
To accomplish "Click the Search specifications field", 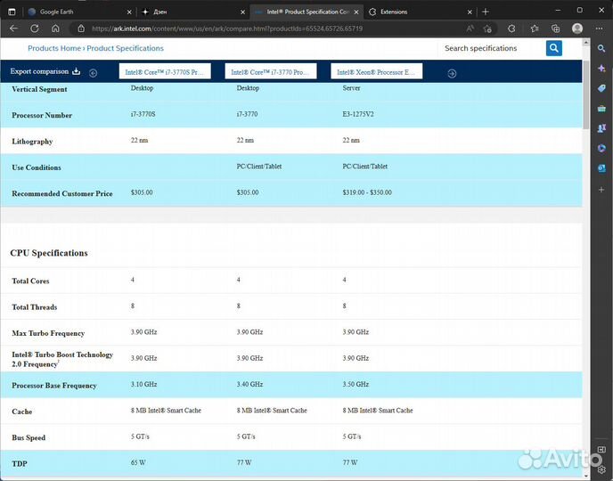I will point(492,48).
